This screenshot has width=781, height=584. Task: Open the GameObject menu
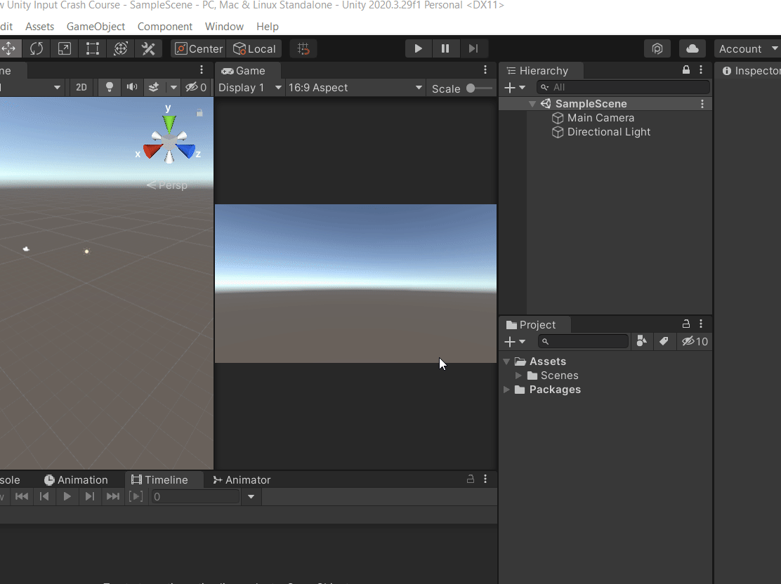(96, 26)
